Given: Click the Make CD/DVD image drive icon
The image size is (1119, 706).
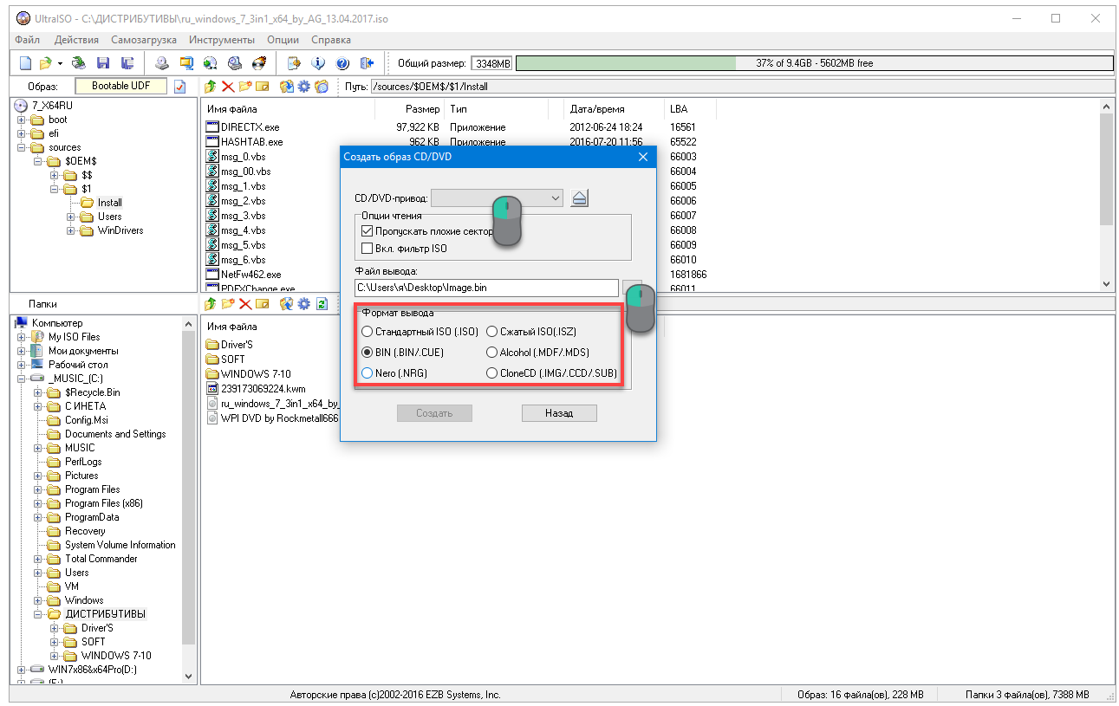Looking at the screenshot, I should 162,63.
